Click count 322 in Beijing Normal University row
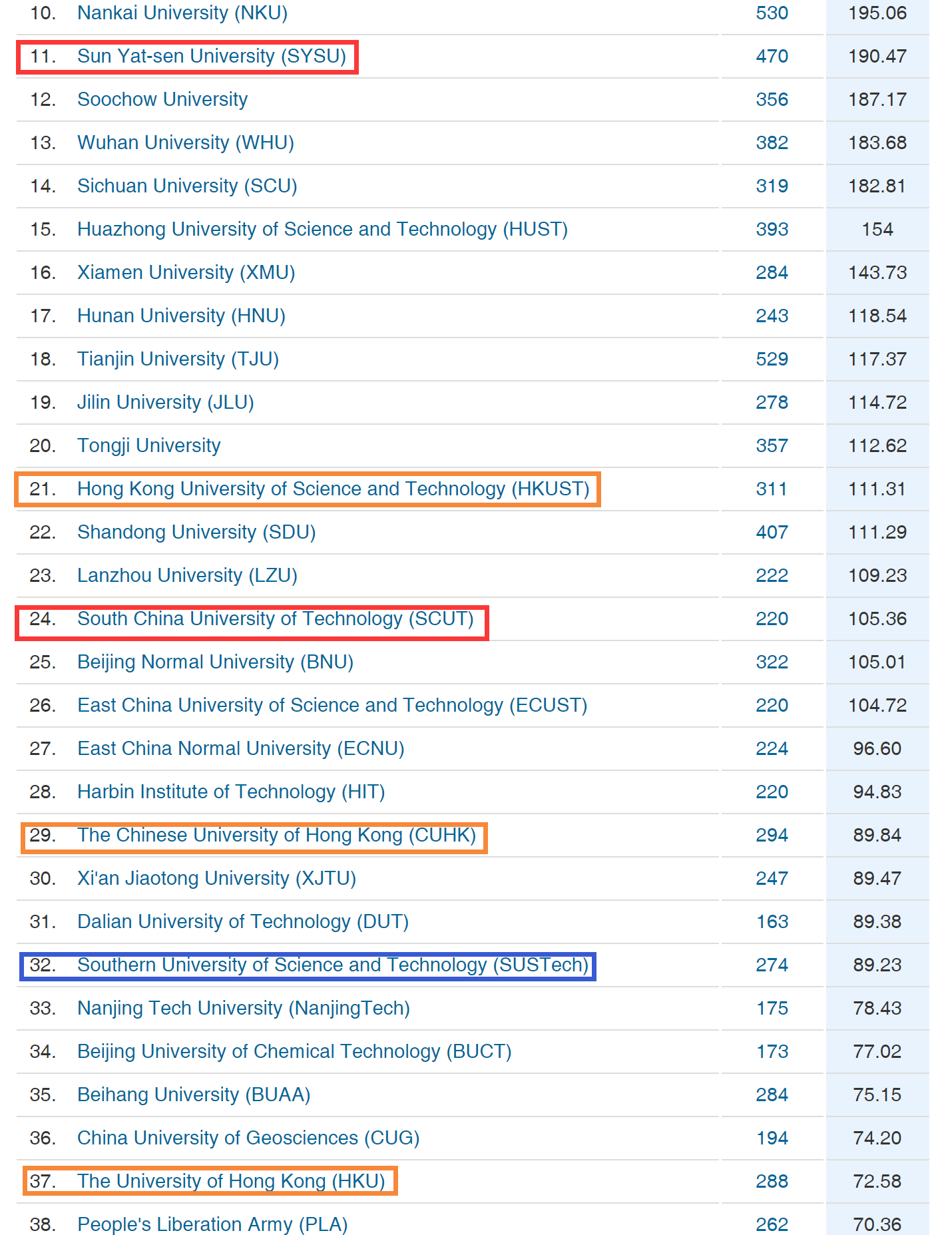Screen dimensions: 930x1235 click(772, 662)
